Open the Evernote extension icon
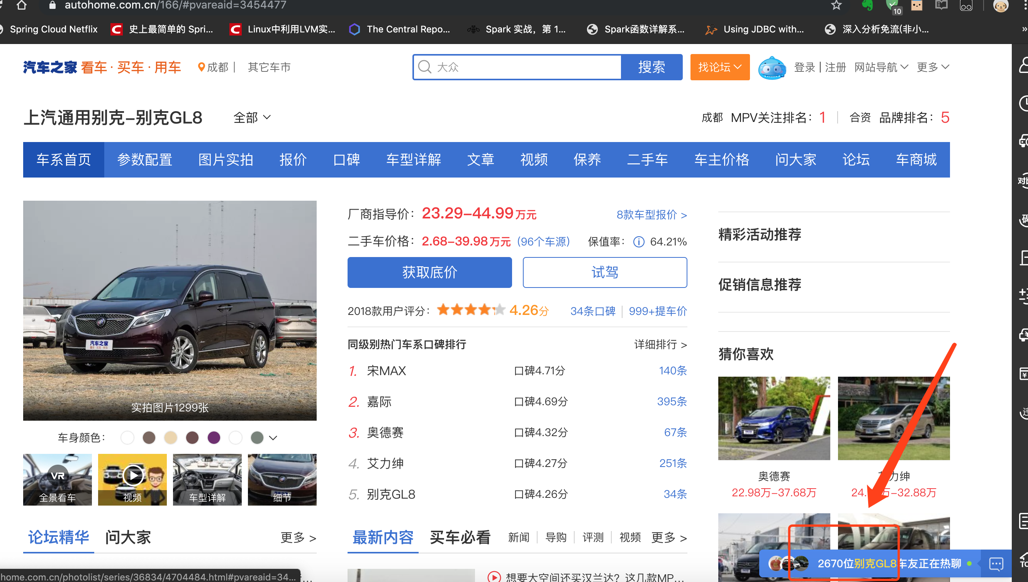Viewport: 1028px width, 582px height. (x=867, y=5)
